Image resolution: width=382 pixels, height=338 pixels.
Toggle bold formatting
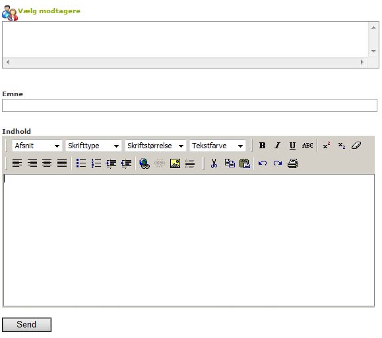[262, 146]
